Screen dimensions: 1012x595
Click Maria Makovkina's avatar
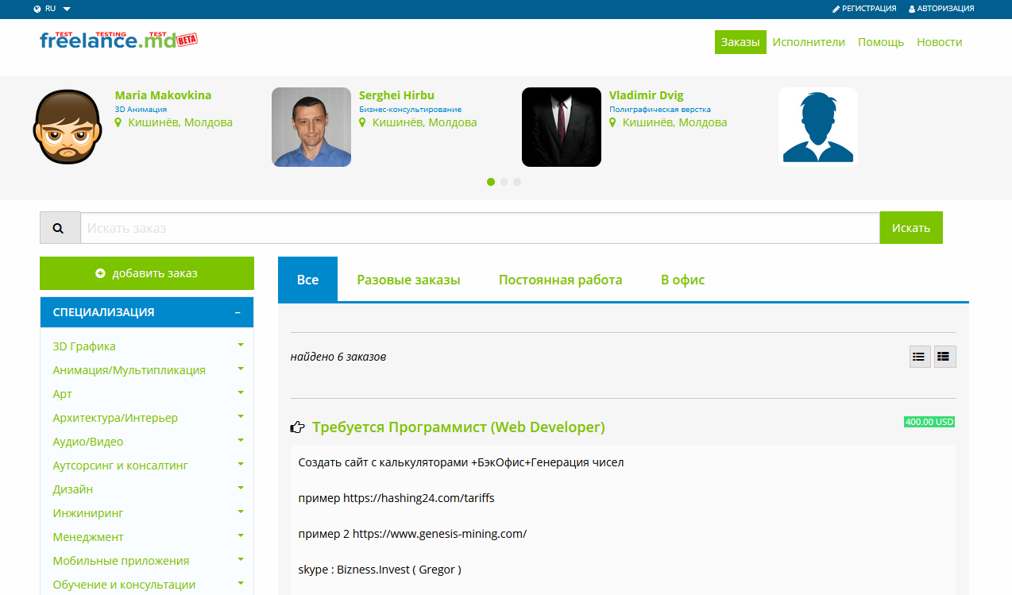pyautogui.click(x=69, y=127)
